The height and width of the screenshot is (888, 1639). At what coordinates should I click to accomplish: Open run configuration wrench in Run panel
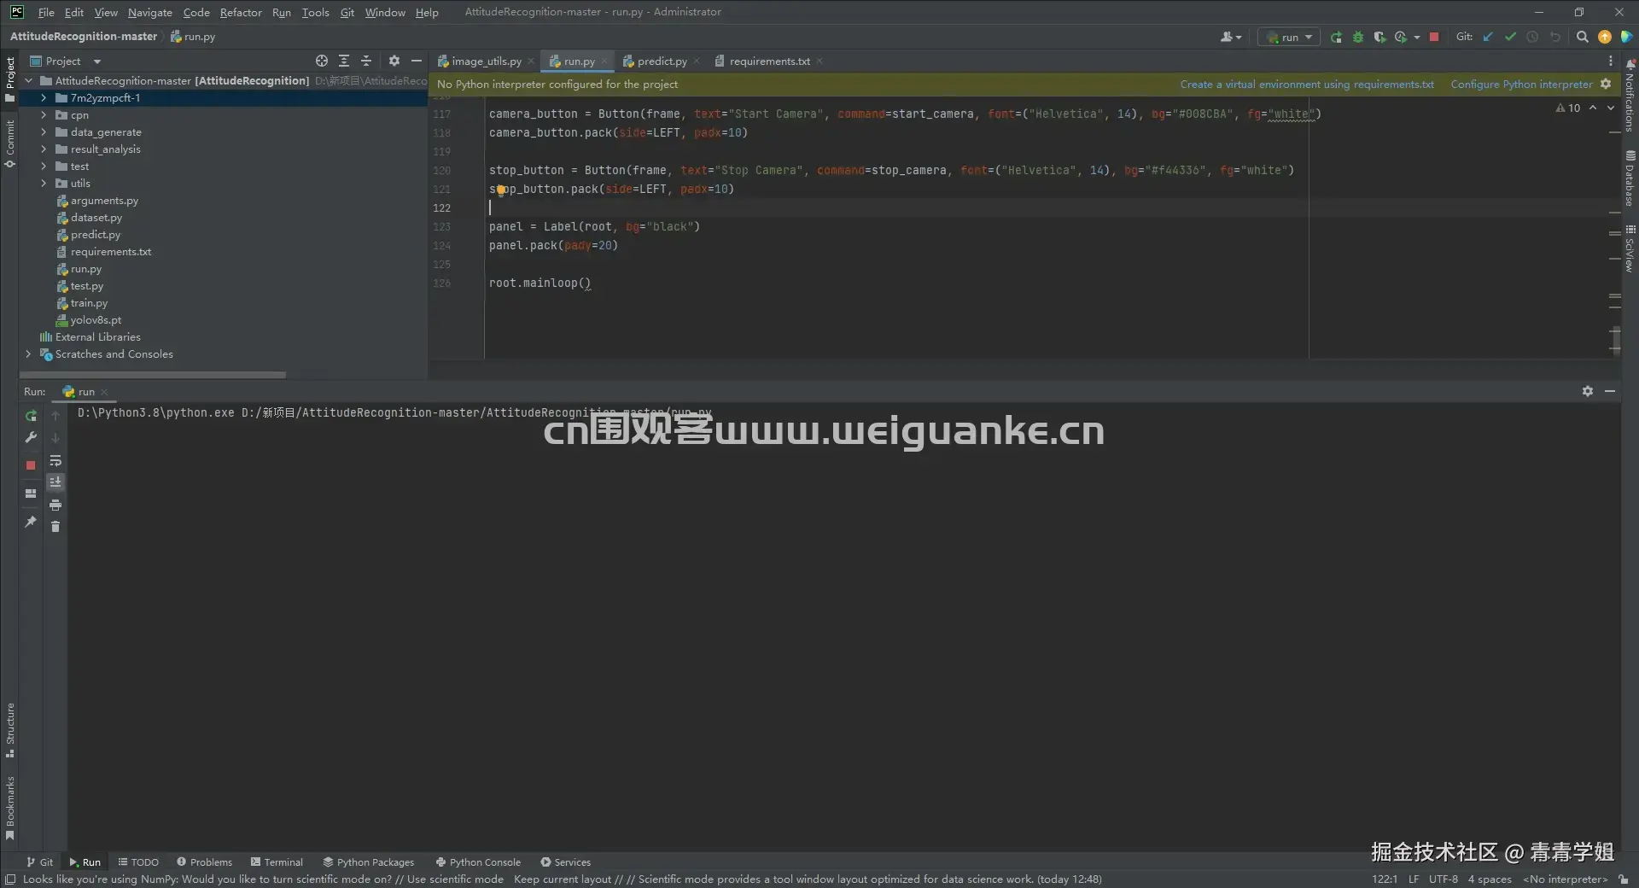coord(31,437)
